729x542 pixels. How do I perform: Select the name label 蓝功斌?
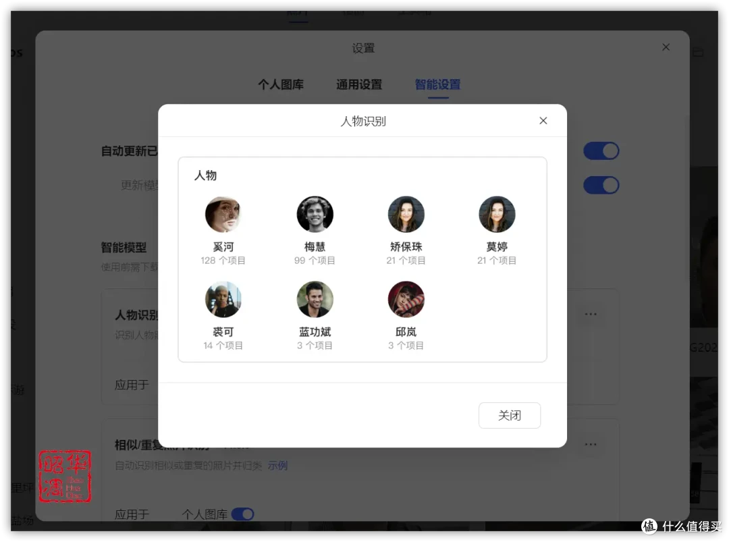tap(315, 331)
